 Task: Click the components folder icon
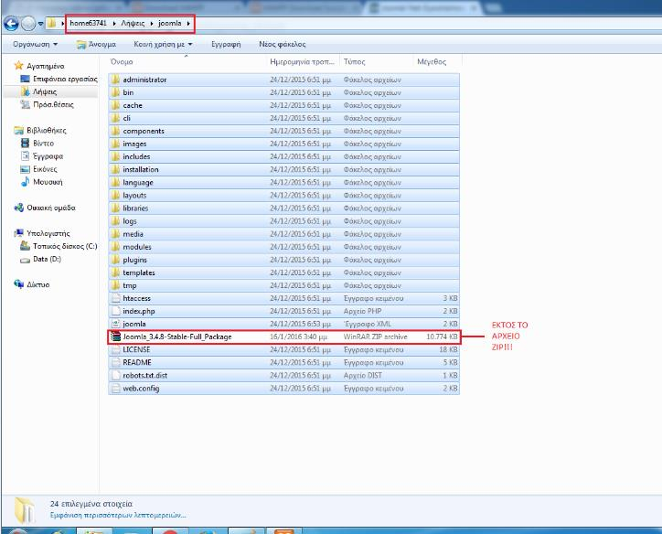[x=116, y=131]
